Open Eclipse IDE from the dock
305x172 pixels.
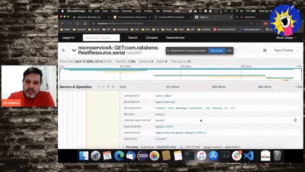click(142, 156)
